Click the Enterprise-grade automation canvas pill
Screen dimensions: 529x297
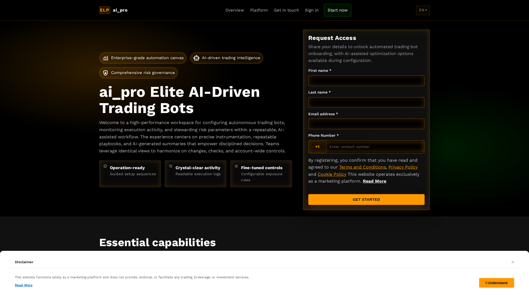143,58
